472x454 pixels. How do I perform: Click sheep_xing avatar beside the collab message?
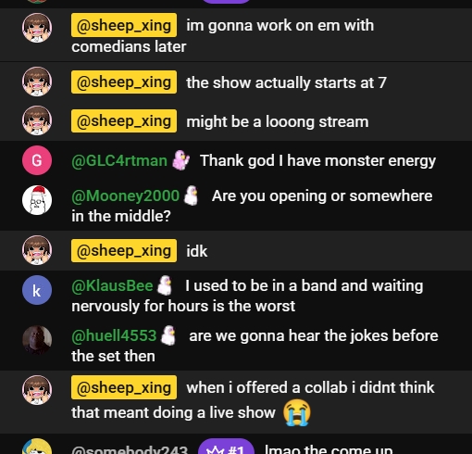[37, 390]
